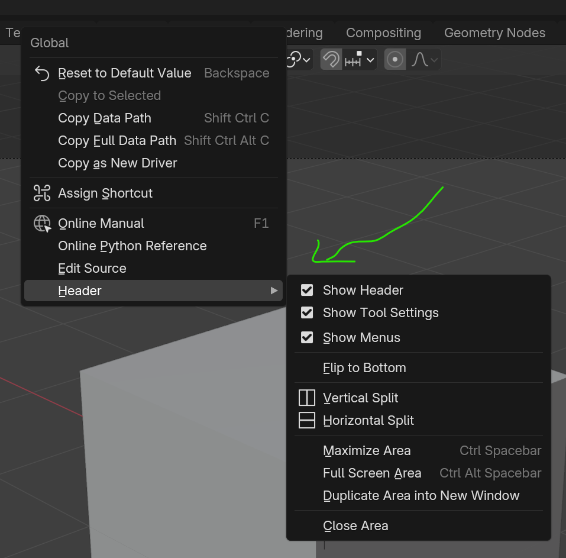Disable the Show Menus checkbox
This screenshot has height=558, width=566.
[307, 337]
